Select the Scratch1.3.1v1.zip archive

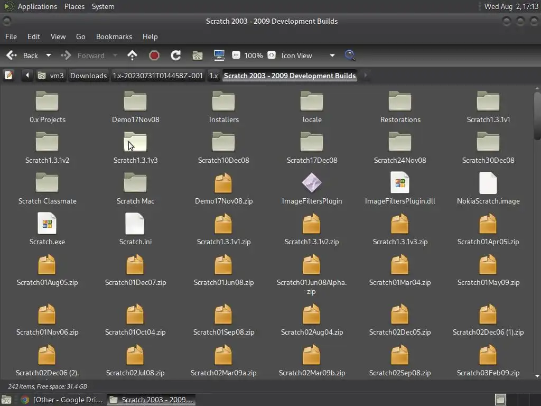[223, 229]
